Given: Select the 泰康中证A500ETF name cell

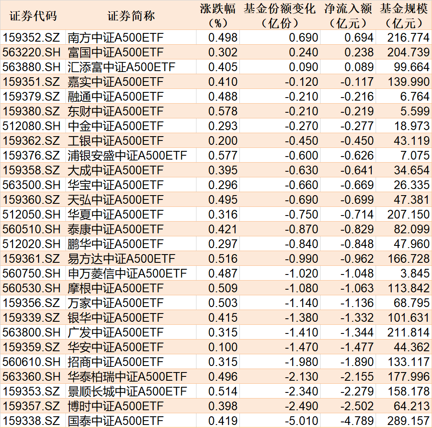Looking at the screenshot, I should coord(131,229).
